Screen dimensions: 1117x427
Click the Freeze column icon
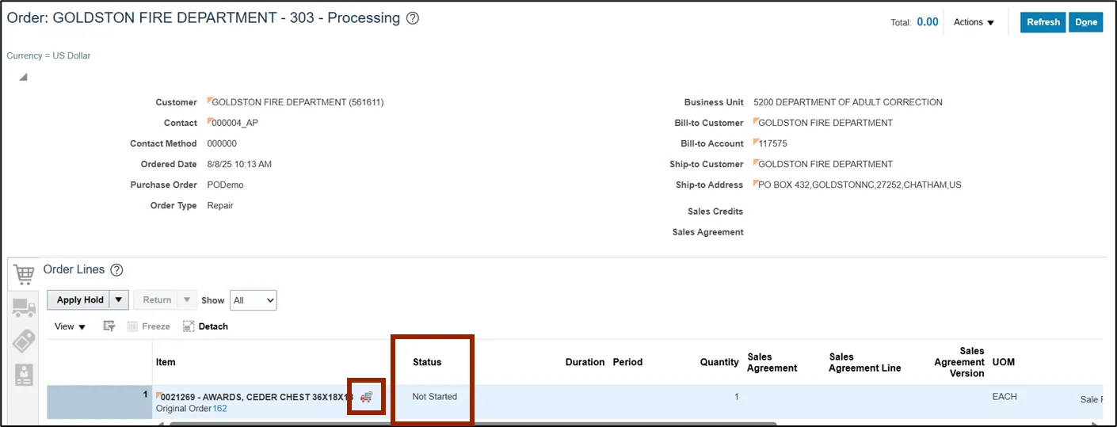coord(149,326)
